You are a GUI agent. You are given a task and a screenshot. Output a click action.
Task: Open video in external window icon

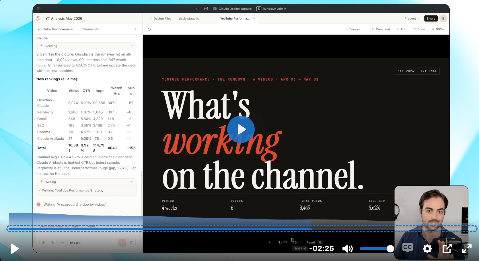pyautogui.click(x=447, y=249)
